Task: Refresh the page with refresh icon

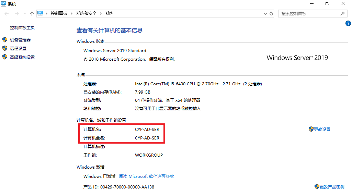Action: pyautogui.click(x=271, y=13)
